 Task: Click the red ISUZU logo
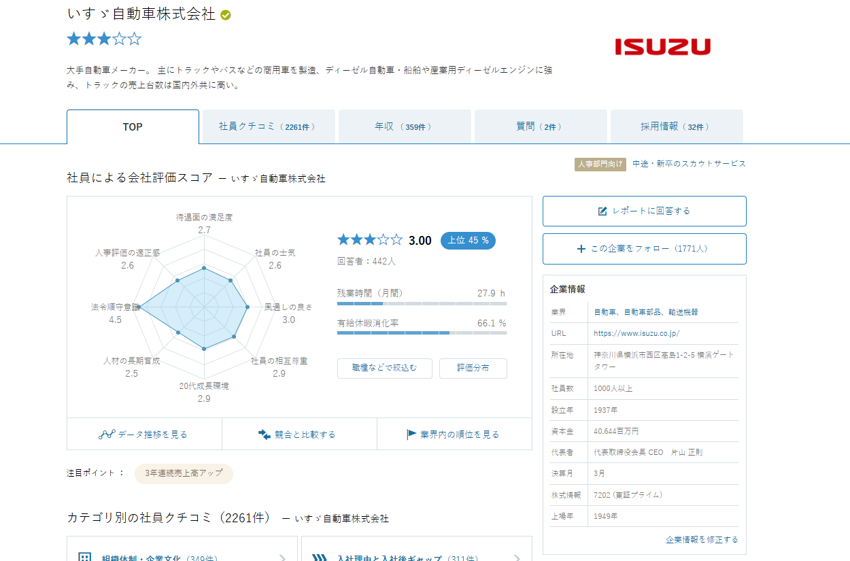tap(663, 46)
